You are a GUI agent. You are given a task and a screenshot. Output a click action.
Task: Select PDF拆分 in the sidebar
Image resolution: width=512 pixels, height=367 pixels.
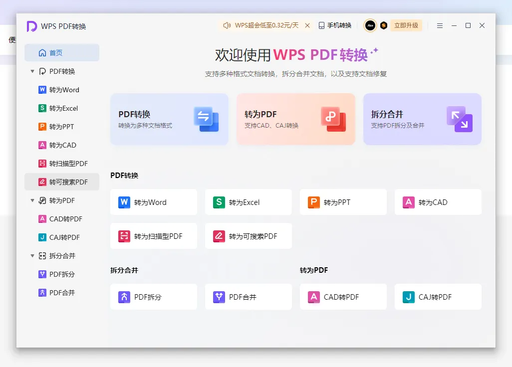pos(62,274)
